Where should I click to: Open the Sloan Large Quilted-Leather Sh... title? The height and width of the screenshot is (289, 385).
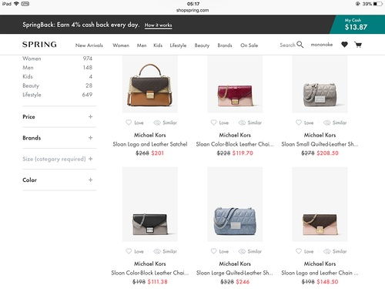point(235,273)
